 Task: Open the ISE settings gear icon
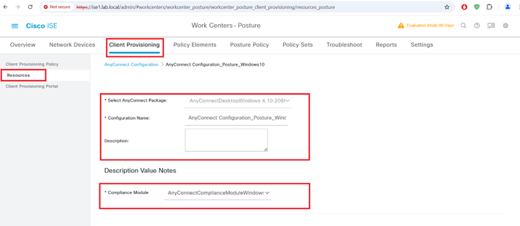(505, 25)
